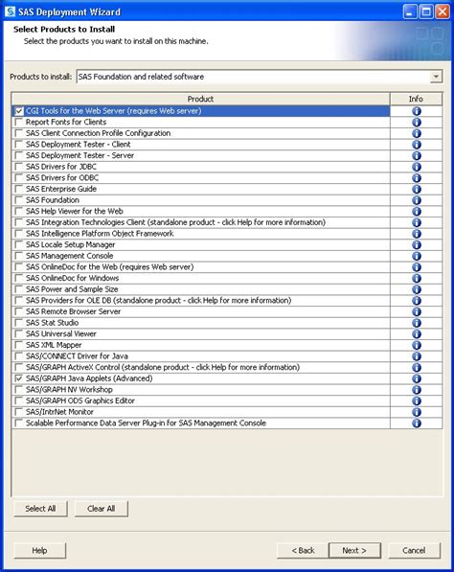Viewport: 454px width, 572px height.
Task: View info for SAS Providers for OLE DB
Action: click(x=417, y=301)
